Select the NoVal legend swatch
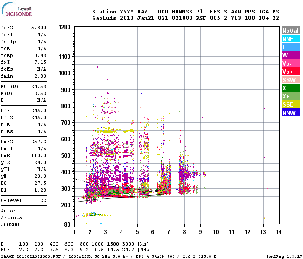The width and height of the screenshot is (303, 259). click(291, 31)
